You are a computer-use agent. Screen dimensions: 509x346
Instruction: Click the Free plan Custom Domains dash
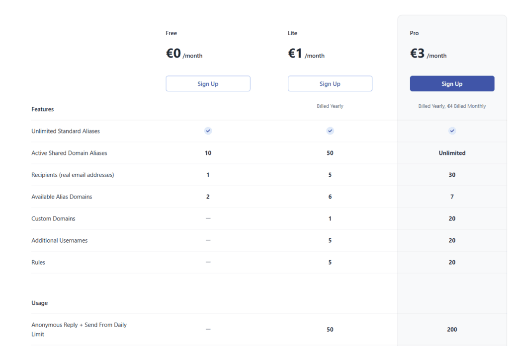tap(208, 218)
